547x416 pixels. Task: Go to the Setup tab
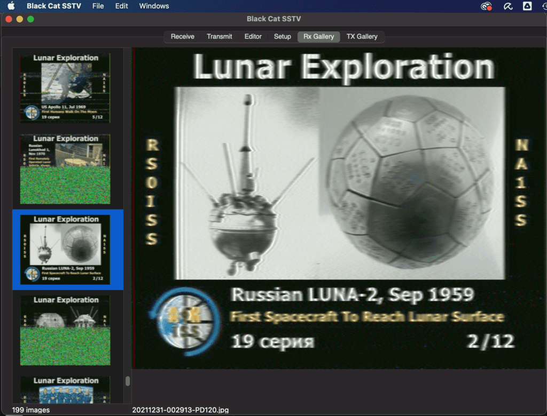(x=282, y=37)
